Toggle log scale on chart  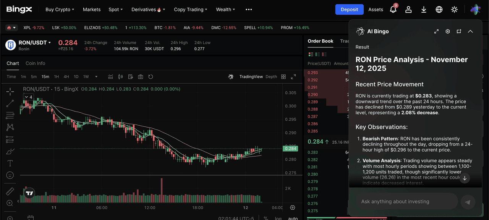click(x=278, y=218)
